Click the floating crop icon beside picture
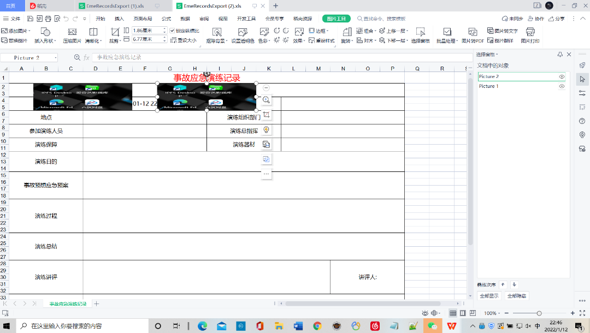 point(266,115)
